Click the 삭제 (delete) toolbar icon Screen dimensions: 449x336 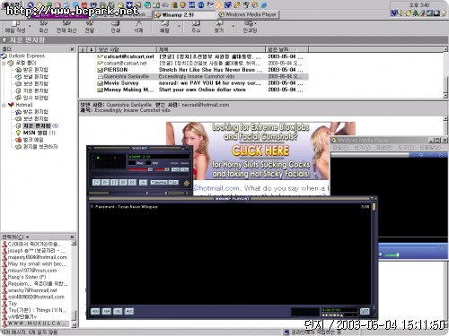(138, 27)
